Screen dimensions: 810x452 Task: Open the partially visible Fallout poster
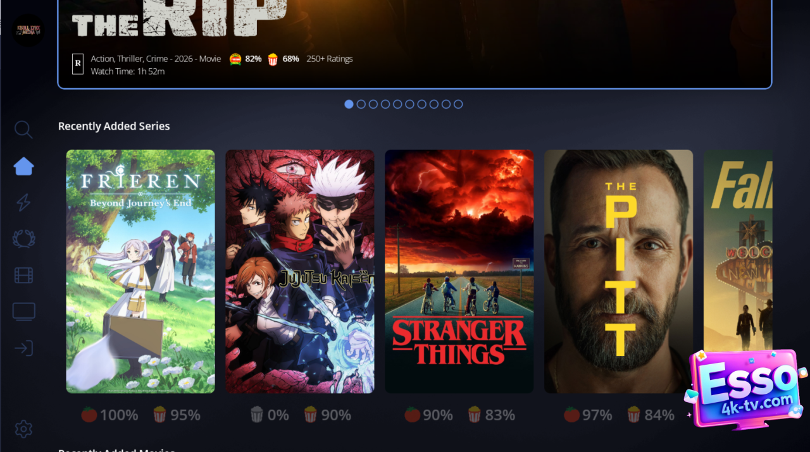click(738, 253)
